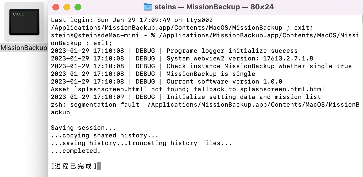The width and height of the screenshot is (363, 177).
Task: Click the "splashscreen.html not found" message
Action: click(x=188, y=89)
